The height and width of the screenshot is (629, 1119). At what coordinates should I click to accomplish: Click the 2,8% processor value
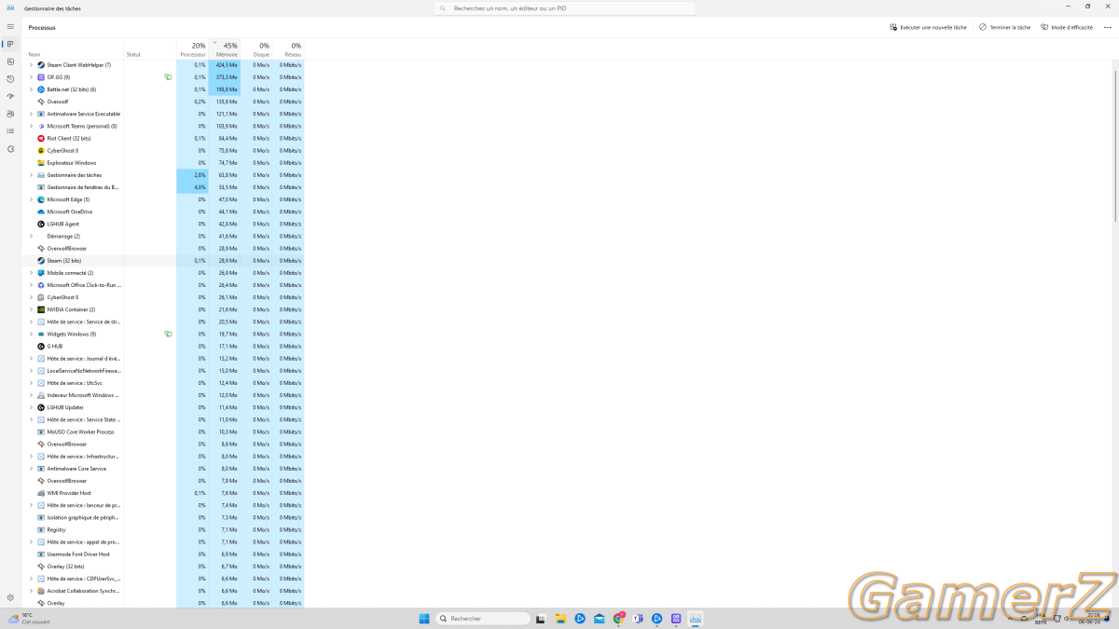[200, 175]
